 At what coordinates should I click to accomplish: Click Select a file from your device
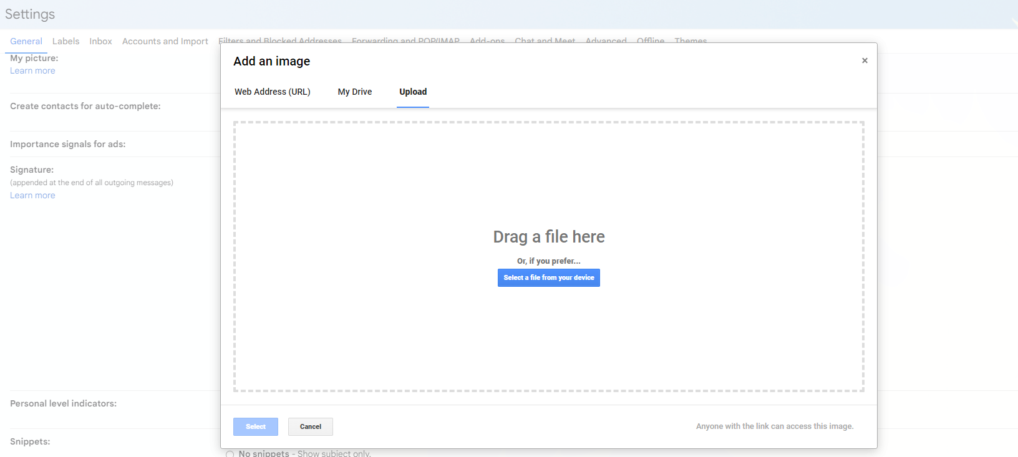pos(548,277)
